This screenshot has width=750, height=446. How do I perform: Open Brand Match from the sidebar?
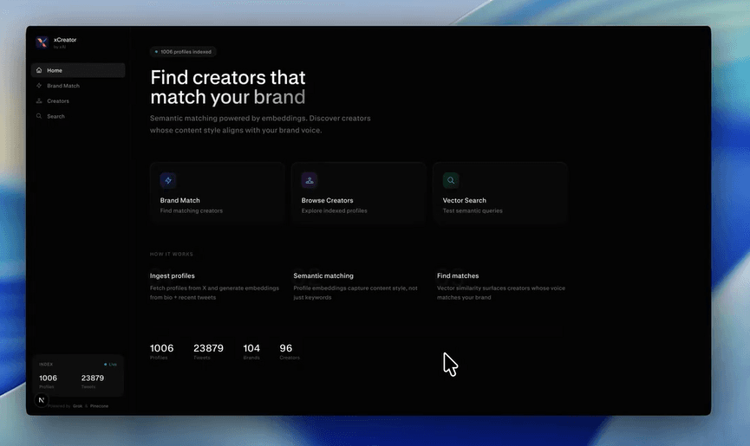(78, 86)
